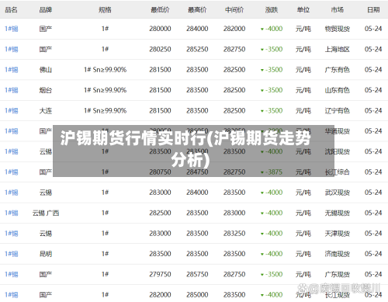The height and width of the screenshot is (302, 388).
Task: Open the 1#锡 link in the 沈阳现货 row
Action: pyautogui.click(x=12, y=151)
